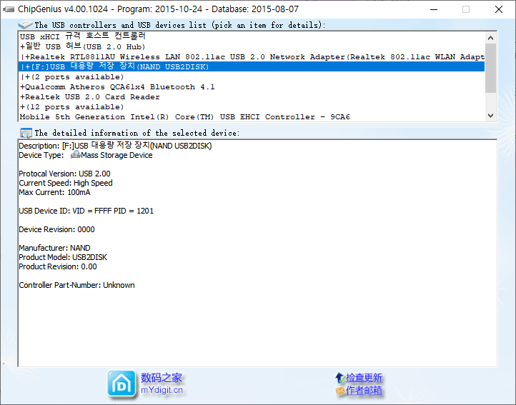The height and width of the screenshot is (405, 516).
Task: Click the ChipGenius USB icon in title bar
Action: (9, 9)
